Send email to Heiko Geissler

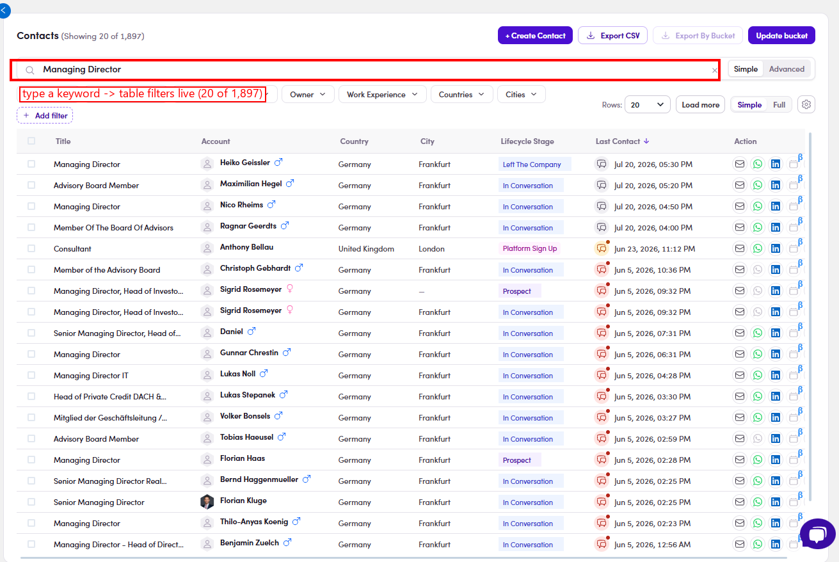pos(740,164)
